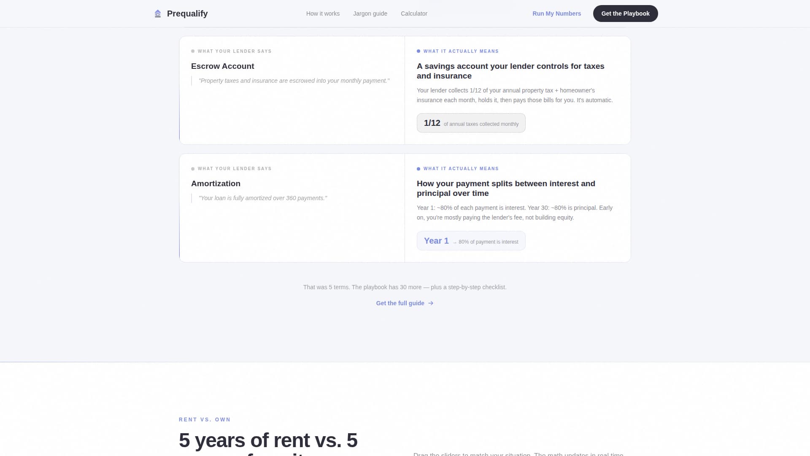This screenshot has width=810, height=456.
Task: Open the How it works nav link
Action: (323, 14)
